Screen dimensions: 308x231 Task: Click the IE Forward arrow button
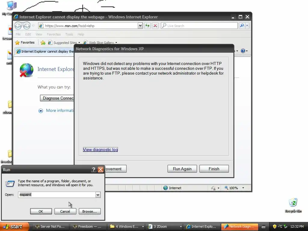(x=26, y=26)
